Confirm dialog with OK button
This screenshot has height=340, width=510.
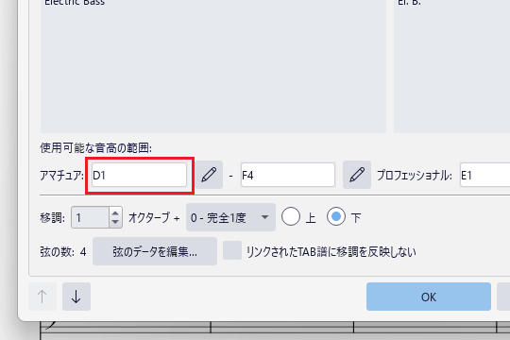pyautogui.click(x=429, y=297)
